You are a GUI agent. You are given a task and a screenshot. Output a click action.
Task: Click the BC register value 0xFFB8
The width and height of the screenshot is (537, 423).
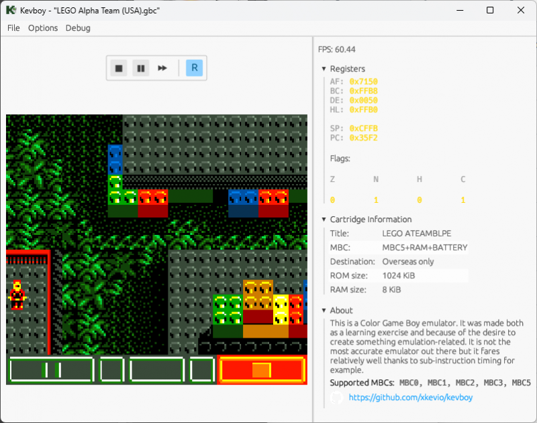click(363, 91)
